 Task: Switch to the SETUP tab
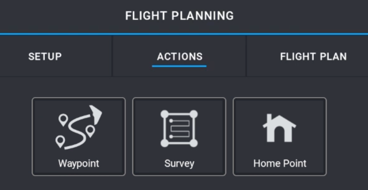click(x=45, y=57)
